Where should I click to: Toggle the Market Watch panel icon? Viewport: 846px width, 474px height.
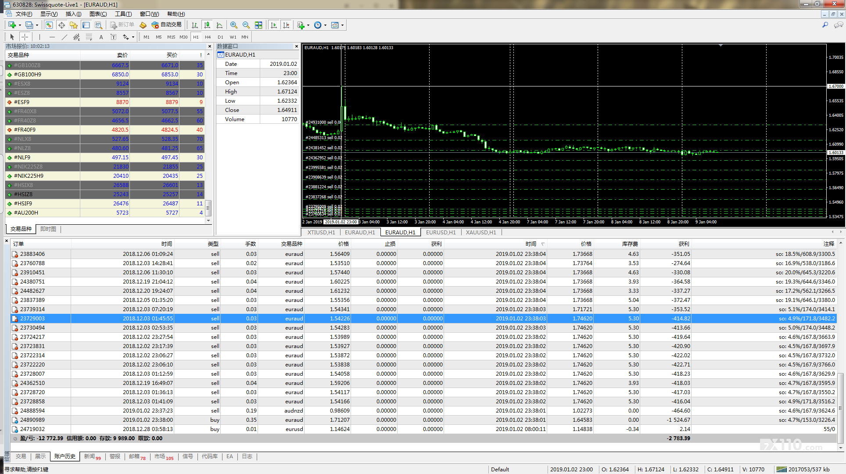click(49, 25)
